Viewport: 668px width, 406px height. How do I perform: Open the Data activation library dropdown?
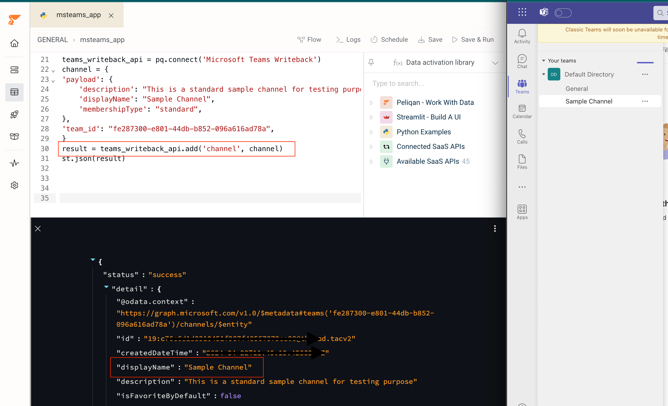(x=495, y=63)
